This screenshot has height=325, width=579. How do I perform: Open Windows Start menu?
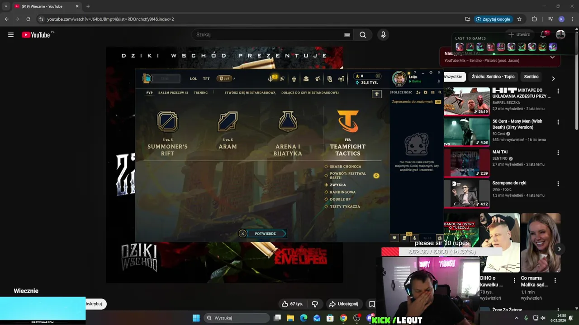tap(196, 318)
